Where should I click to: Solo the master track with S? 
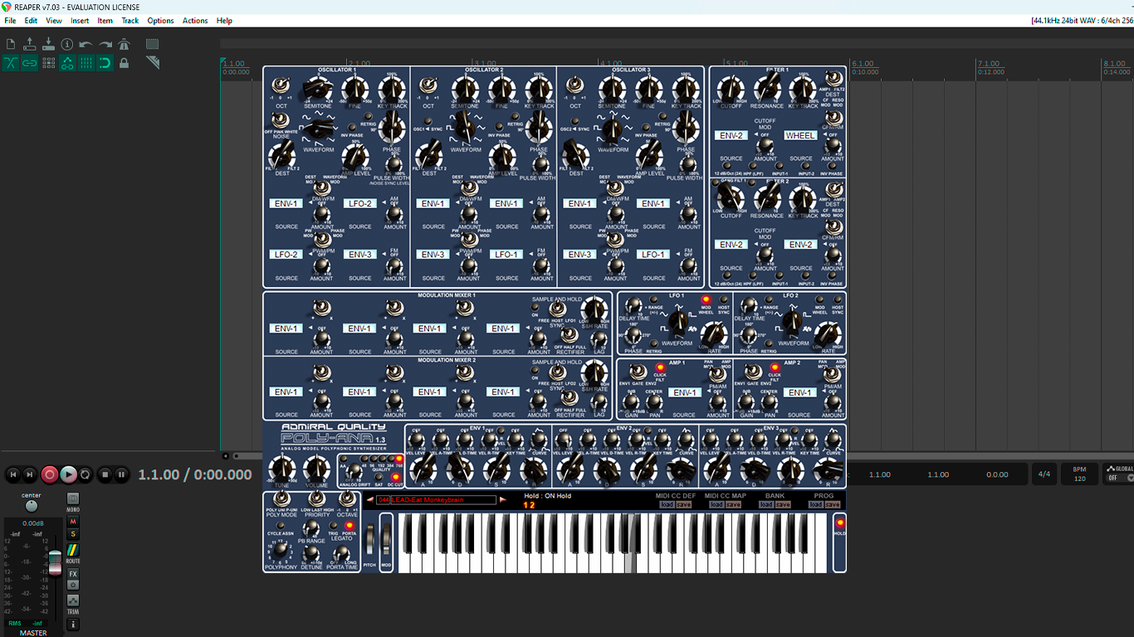tap(73, 534)
